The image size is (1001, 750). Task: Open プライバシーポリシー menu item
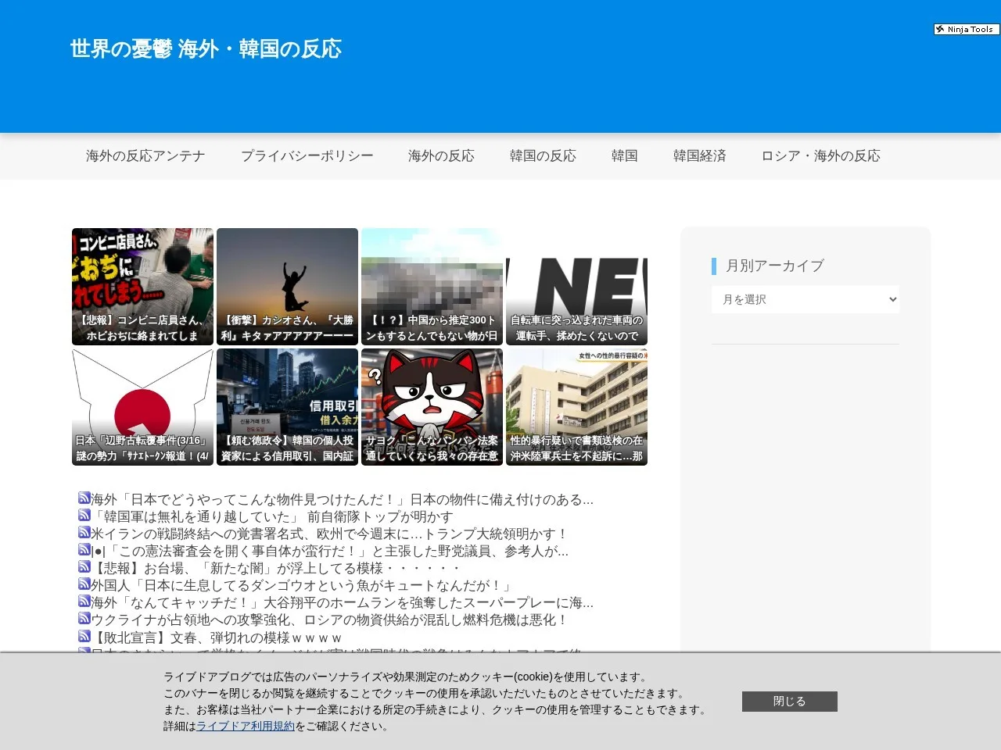tap(307, 156)
